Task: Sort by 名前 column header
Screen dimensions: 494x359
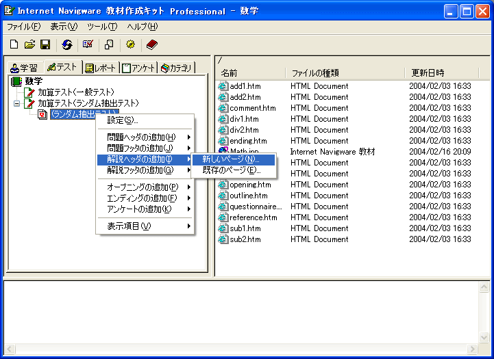Action: [251, 73]
